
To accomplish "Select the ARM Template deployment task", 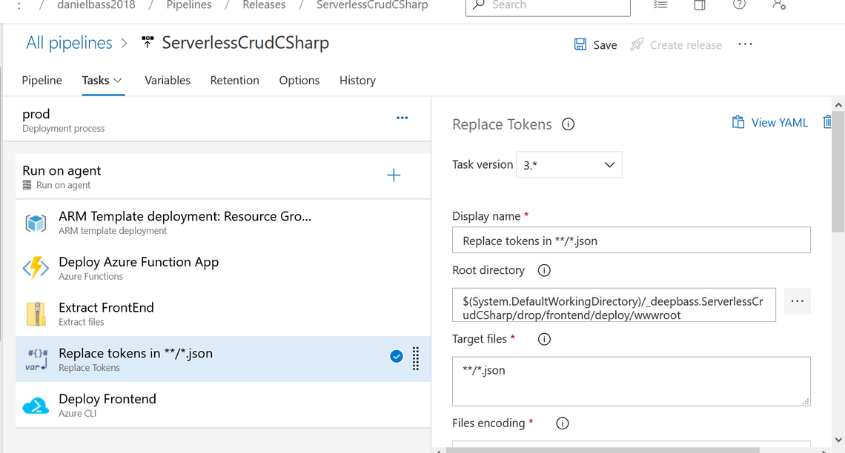I will [222, 222].
